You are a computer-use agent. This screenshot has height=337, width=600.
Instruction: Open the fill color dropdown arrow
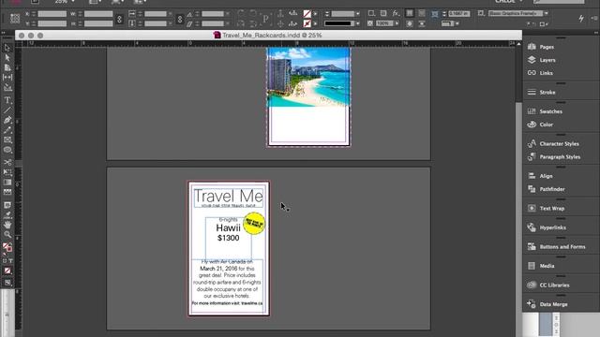[x=315, y=14]
